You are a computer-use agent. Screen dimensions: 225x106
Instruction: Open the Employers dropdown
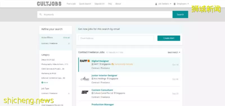(x=181, y=4)
